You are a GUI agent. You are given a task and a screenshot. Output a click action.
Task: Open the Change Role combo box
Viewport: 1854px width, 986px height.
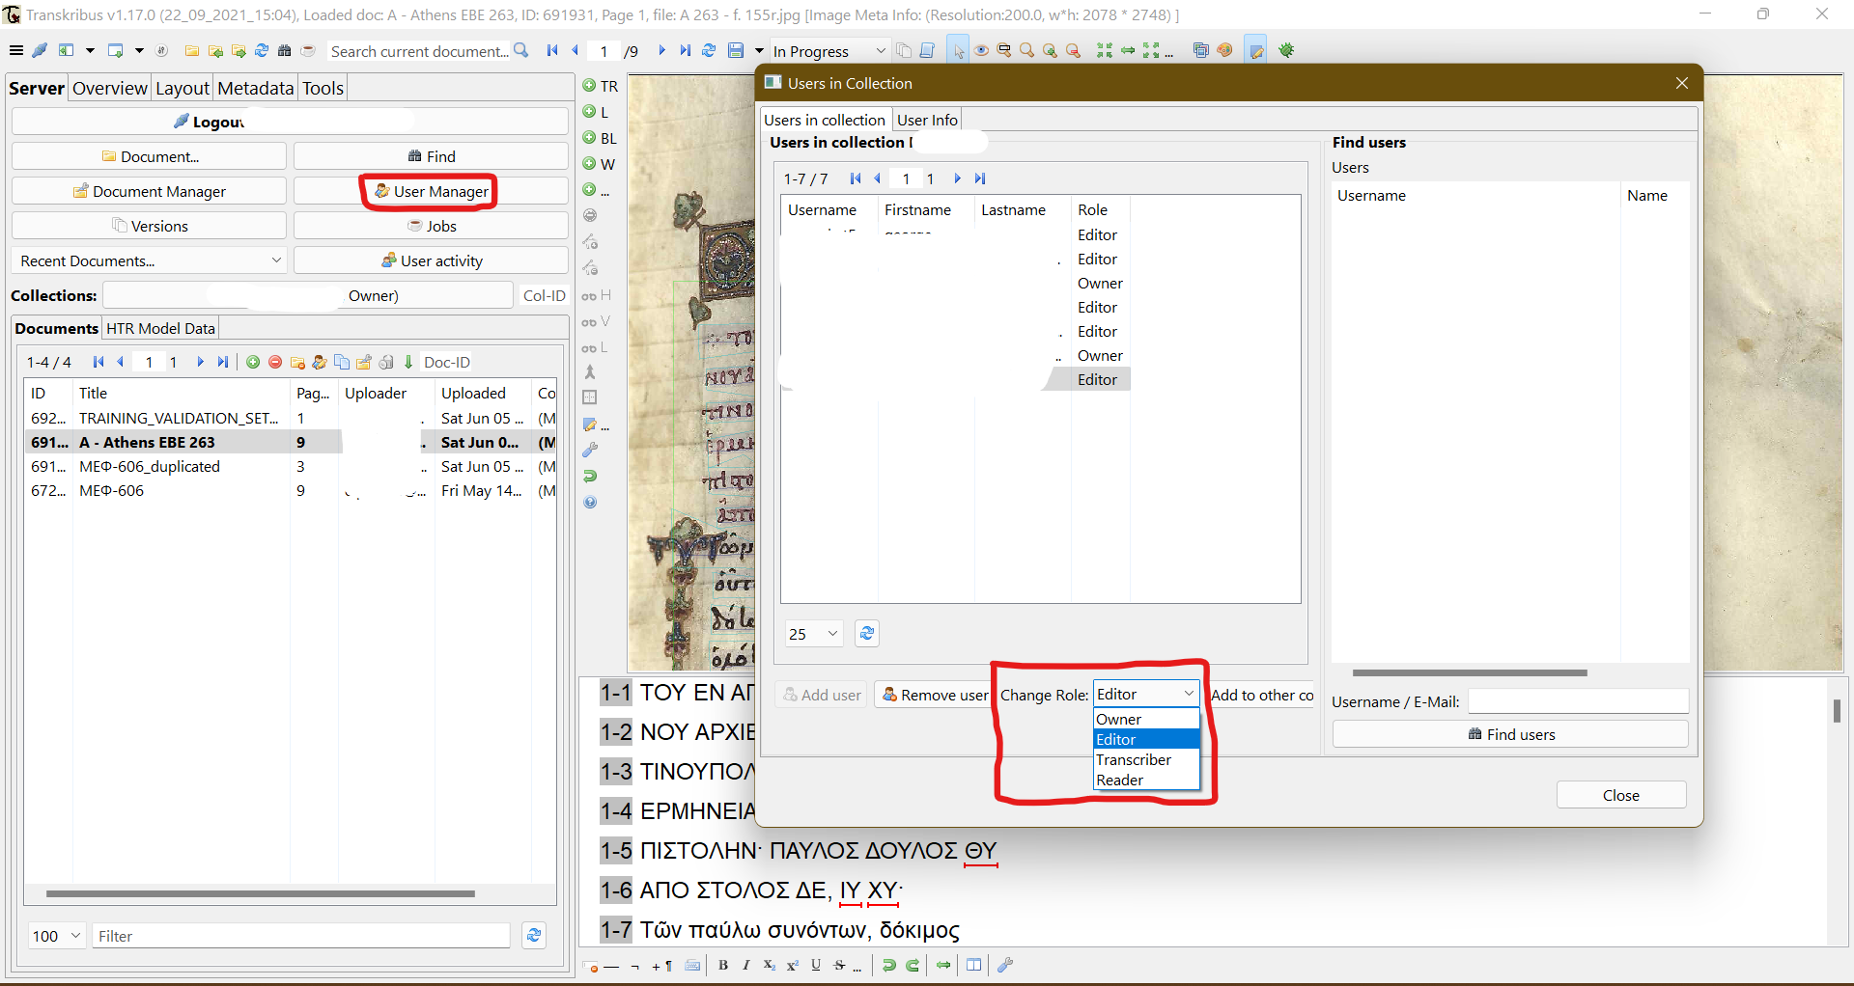pyautogui.click(x=1146, y=694)
